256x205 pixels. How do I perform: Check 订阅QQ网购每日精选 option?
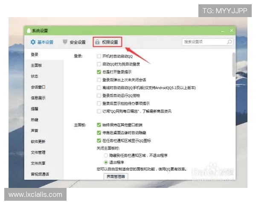[x=99, y=111]
